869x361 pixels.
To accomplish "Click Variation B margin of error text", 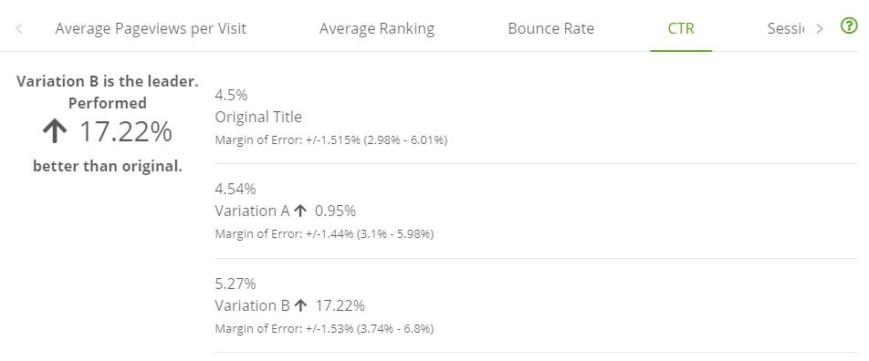I will pyautogui.click(x=324, y=329).
